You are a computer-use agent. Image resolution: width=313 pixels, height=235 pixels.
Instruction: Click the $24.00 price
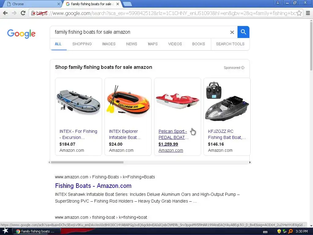(116, 144)
